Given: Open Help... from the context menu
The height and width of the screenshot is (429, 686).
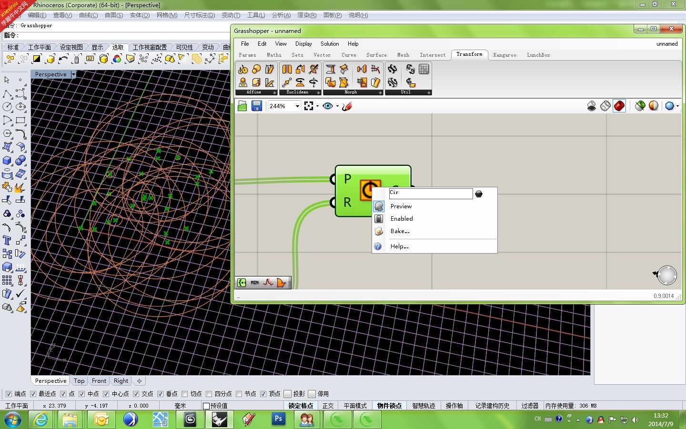Looking at the screenshot, I should 434,246.
